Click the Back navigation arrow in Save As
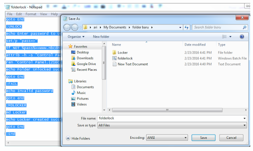 tap(67, 28)
